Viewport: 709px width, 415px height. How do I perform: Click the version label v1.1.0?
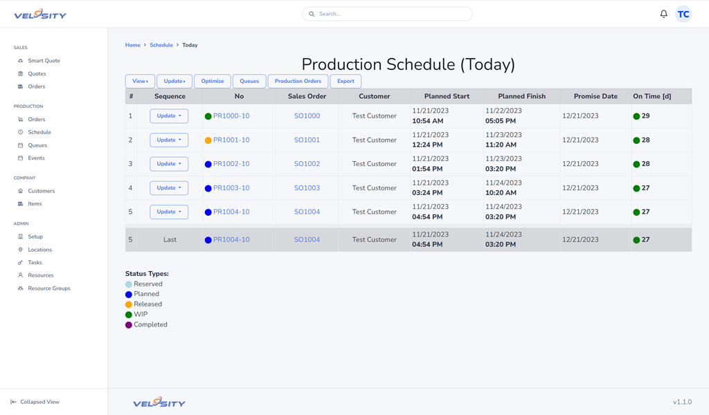tap(682, 402)
